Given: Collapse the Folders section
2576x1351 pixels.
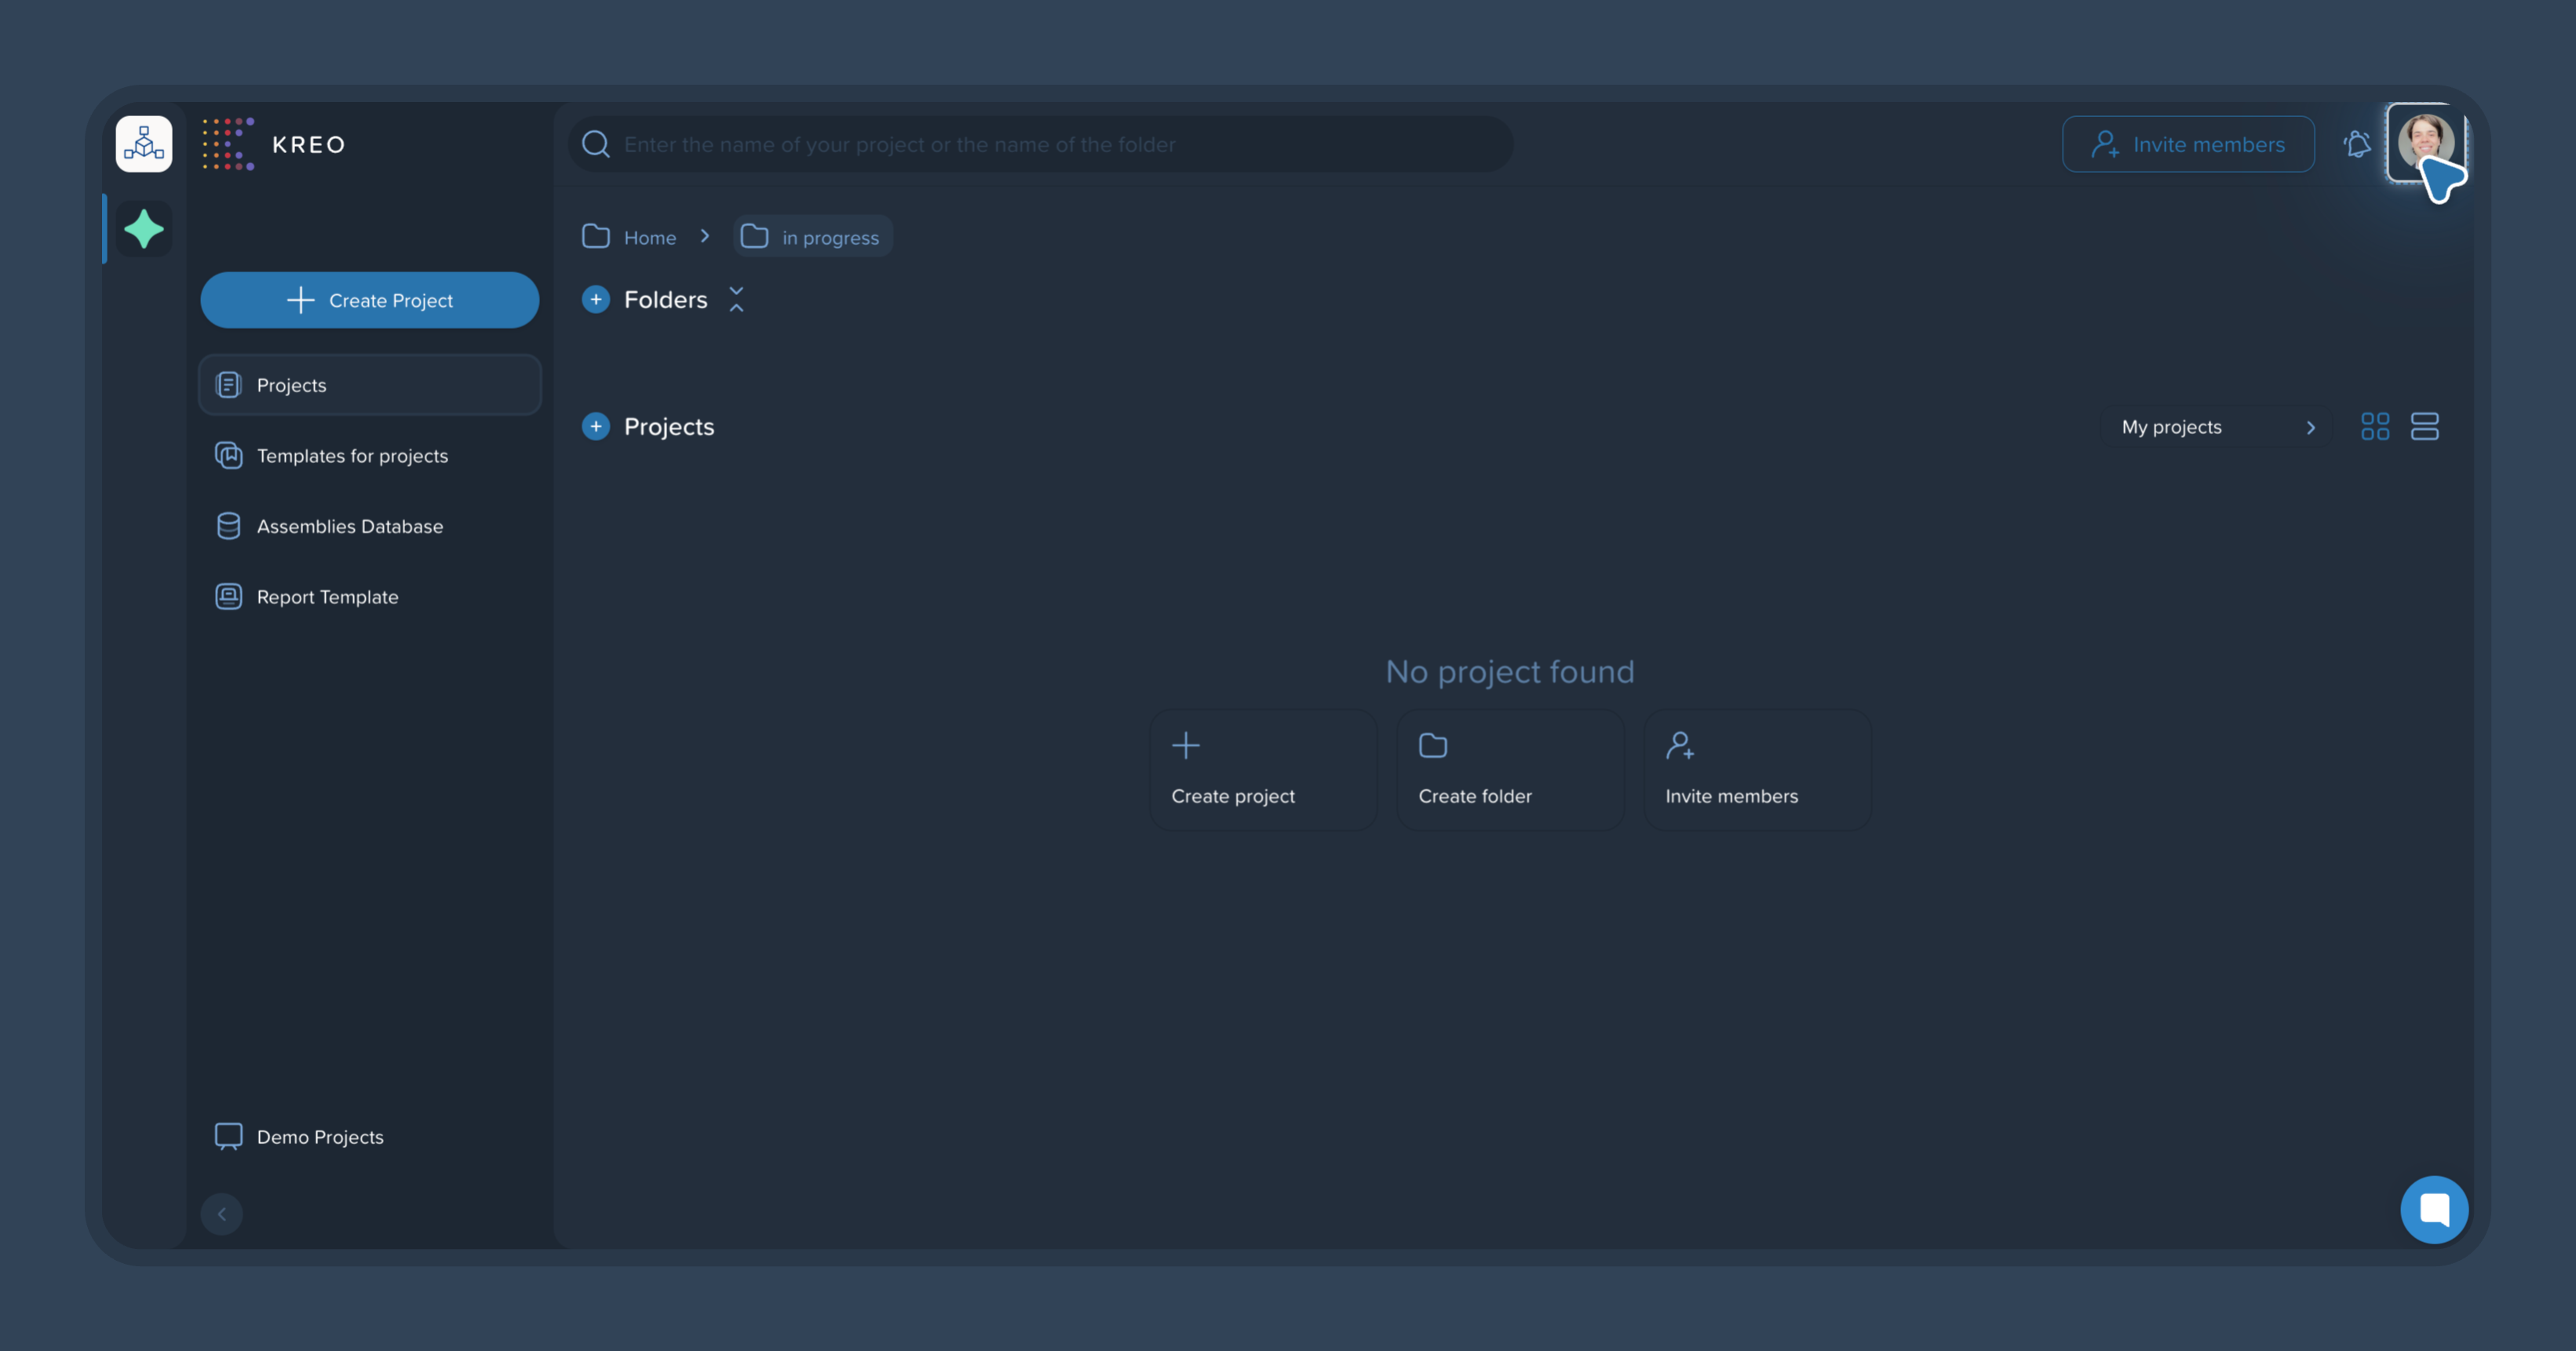Looking at the screenshot, I should click(737, 300).
